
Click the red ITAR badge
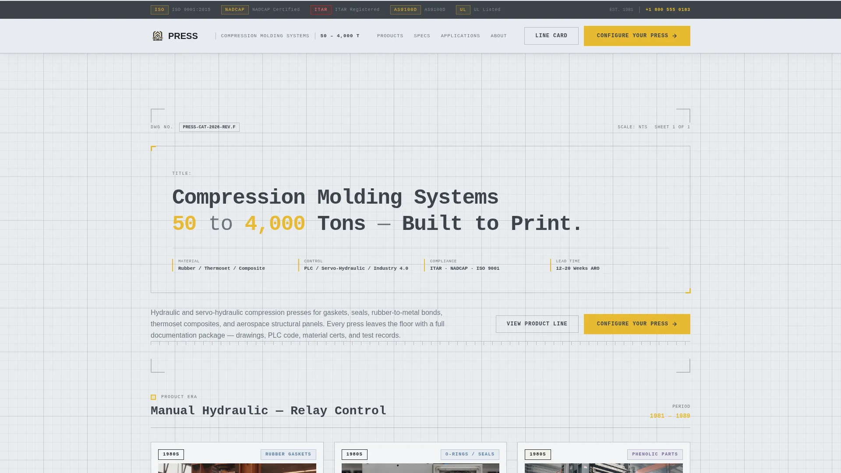point(321,10)
